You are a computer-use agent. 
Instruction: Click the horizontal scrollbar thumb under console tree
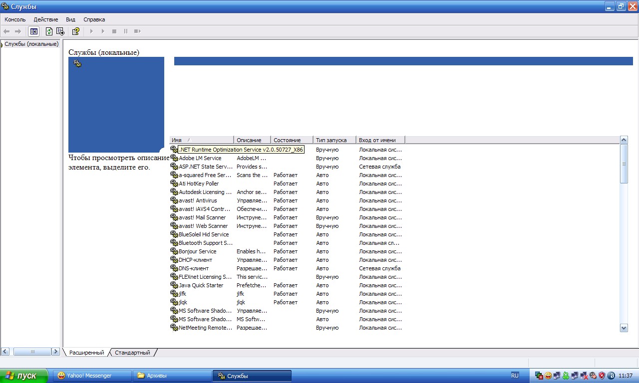click(32, 352)
